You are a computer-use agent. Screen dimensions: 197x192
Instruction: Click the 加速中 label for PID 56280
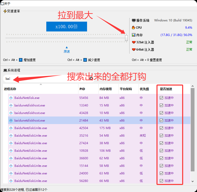[169, 181]
